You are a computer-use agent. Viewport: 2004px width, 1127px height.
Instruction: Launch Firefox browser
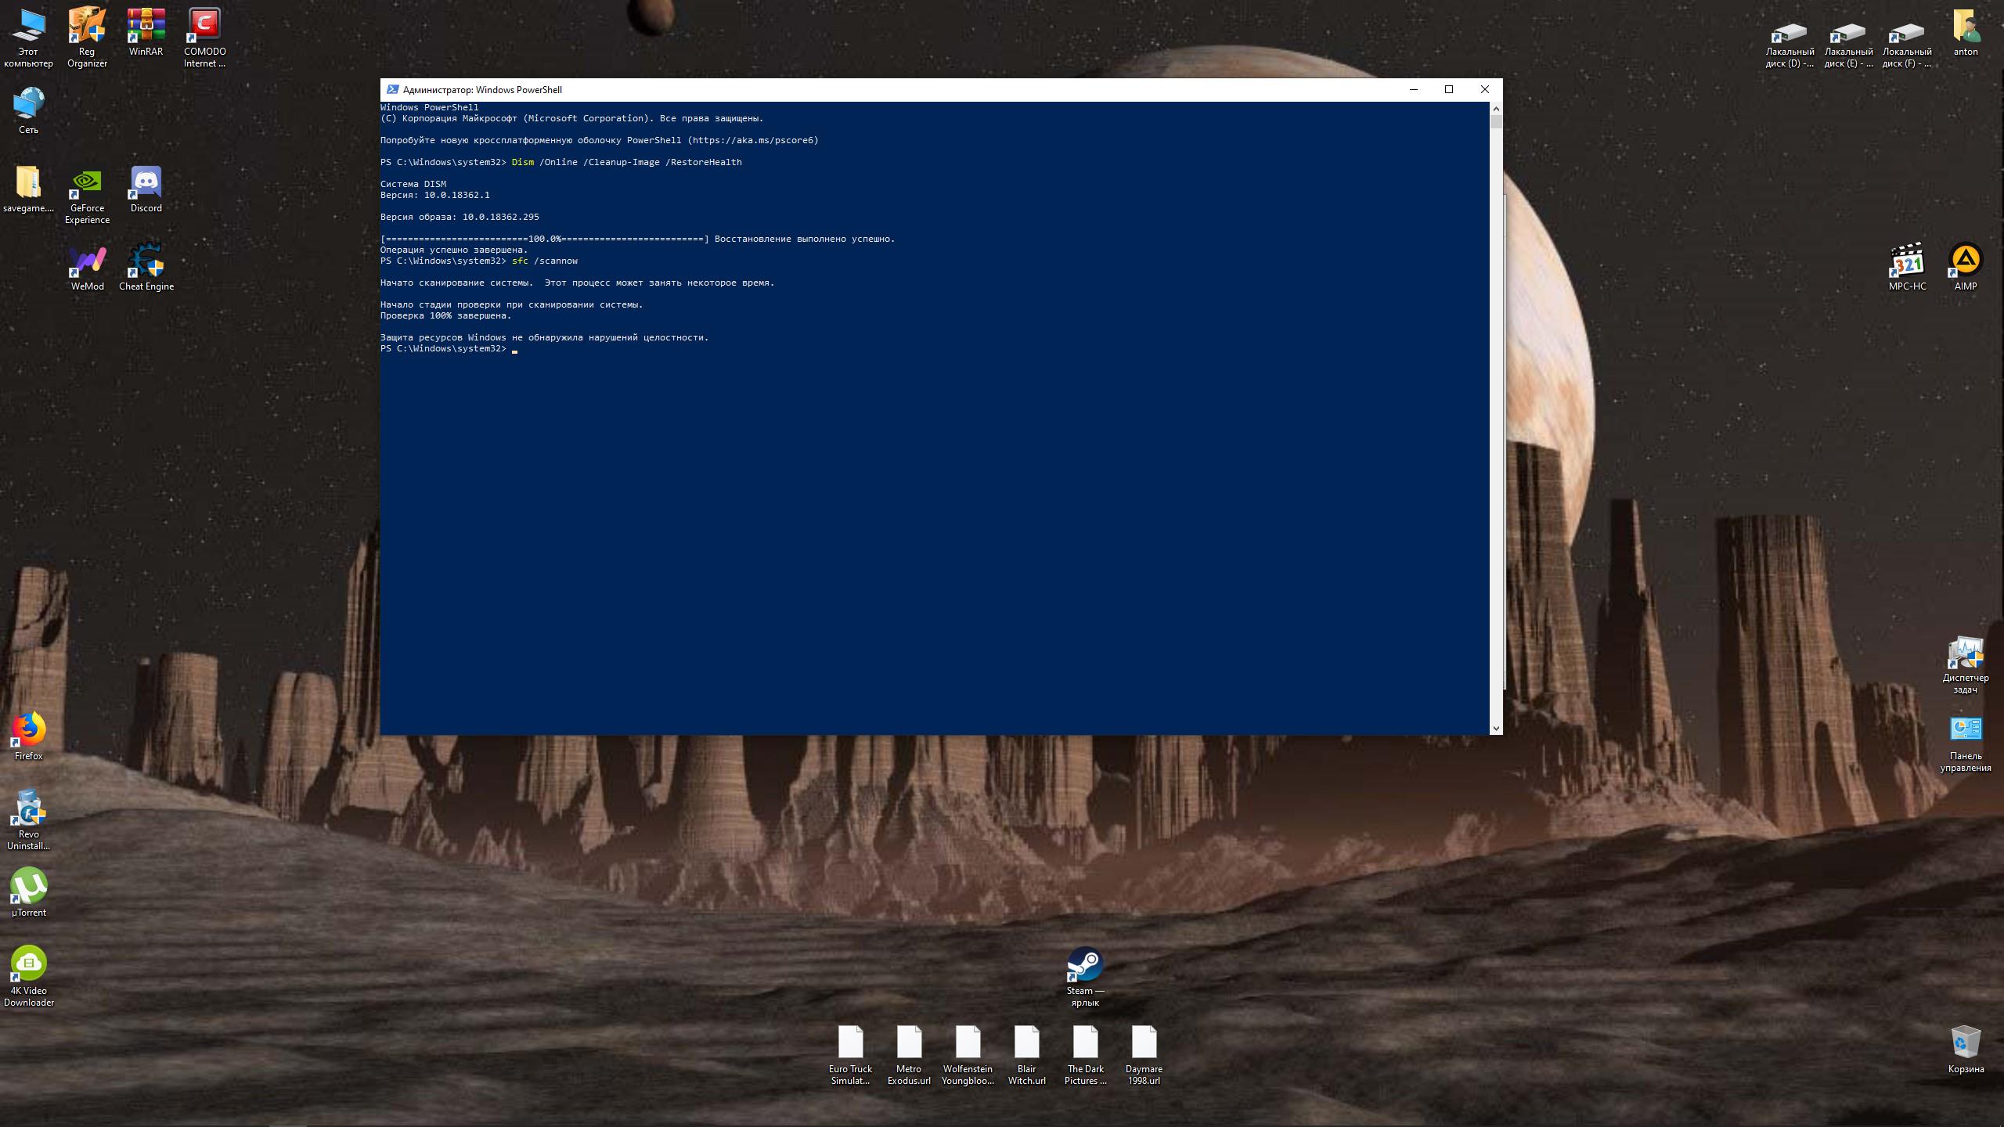point(29,728)
